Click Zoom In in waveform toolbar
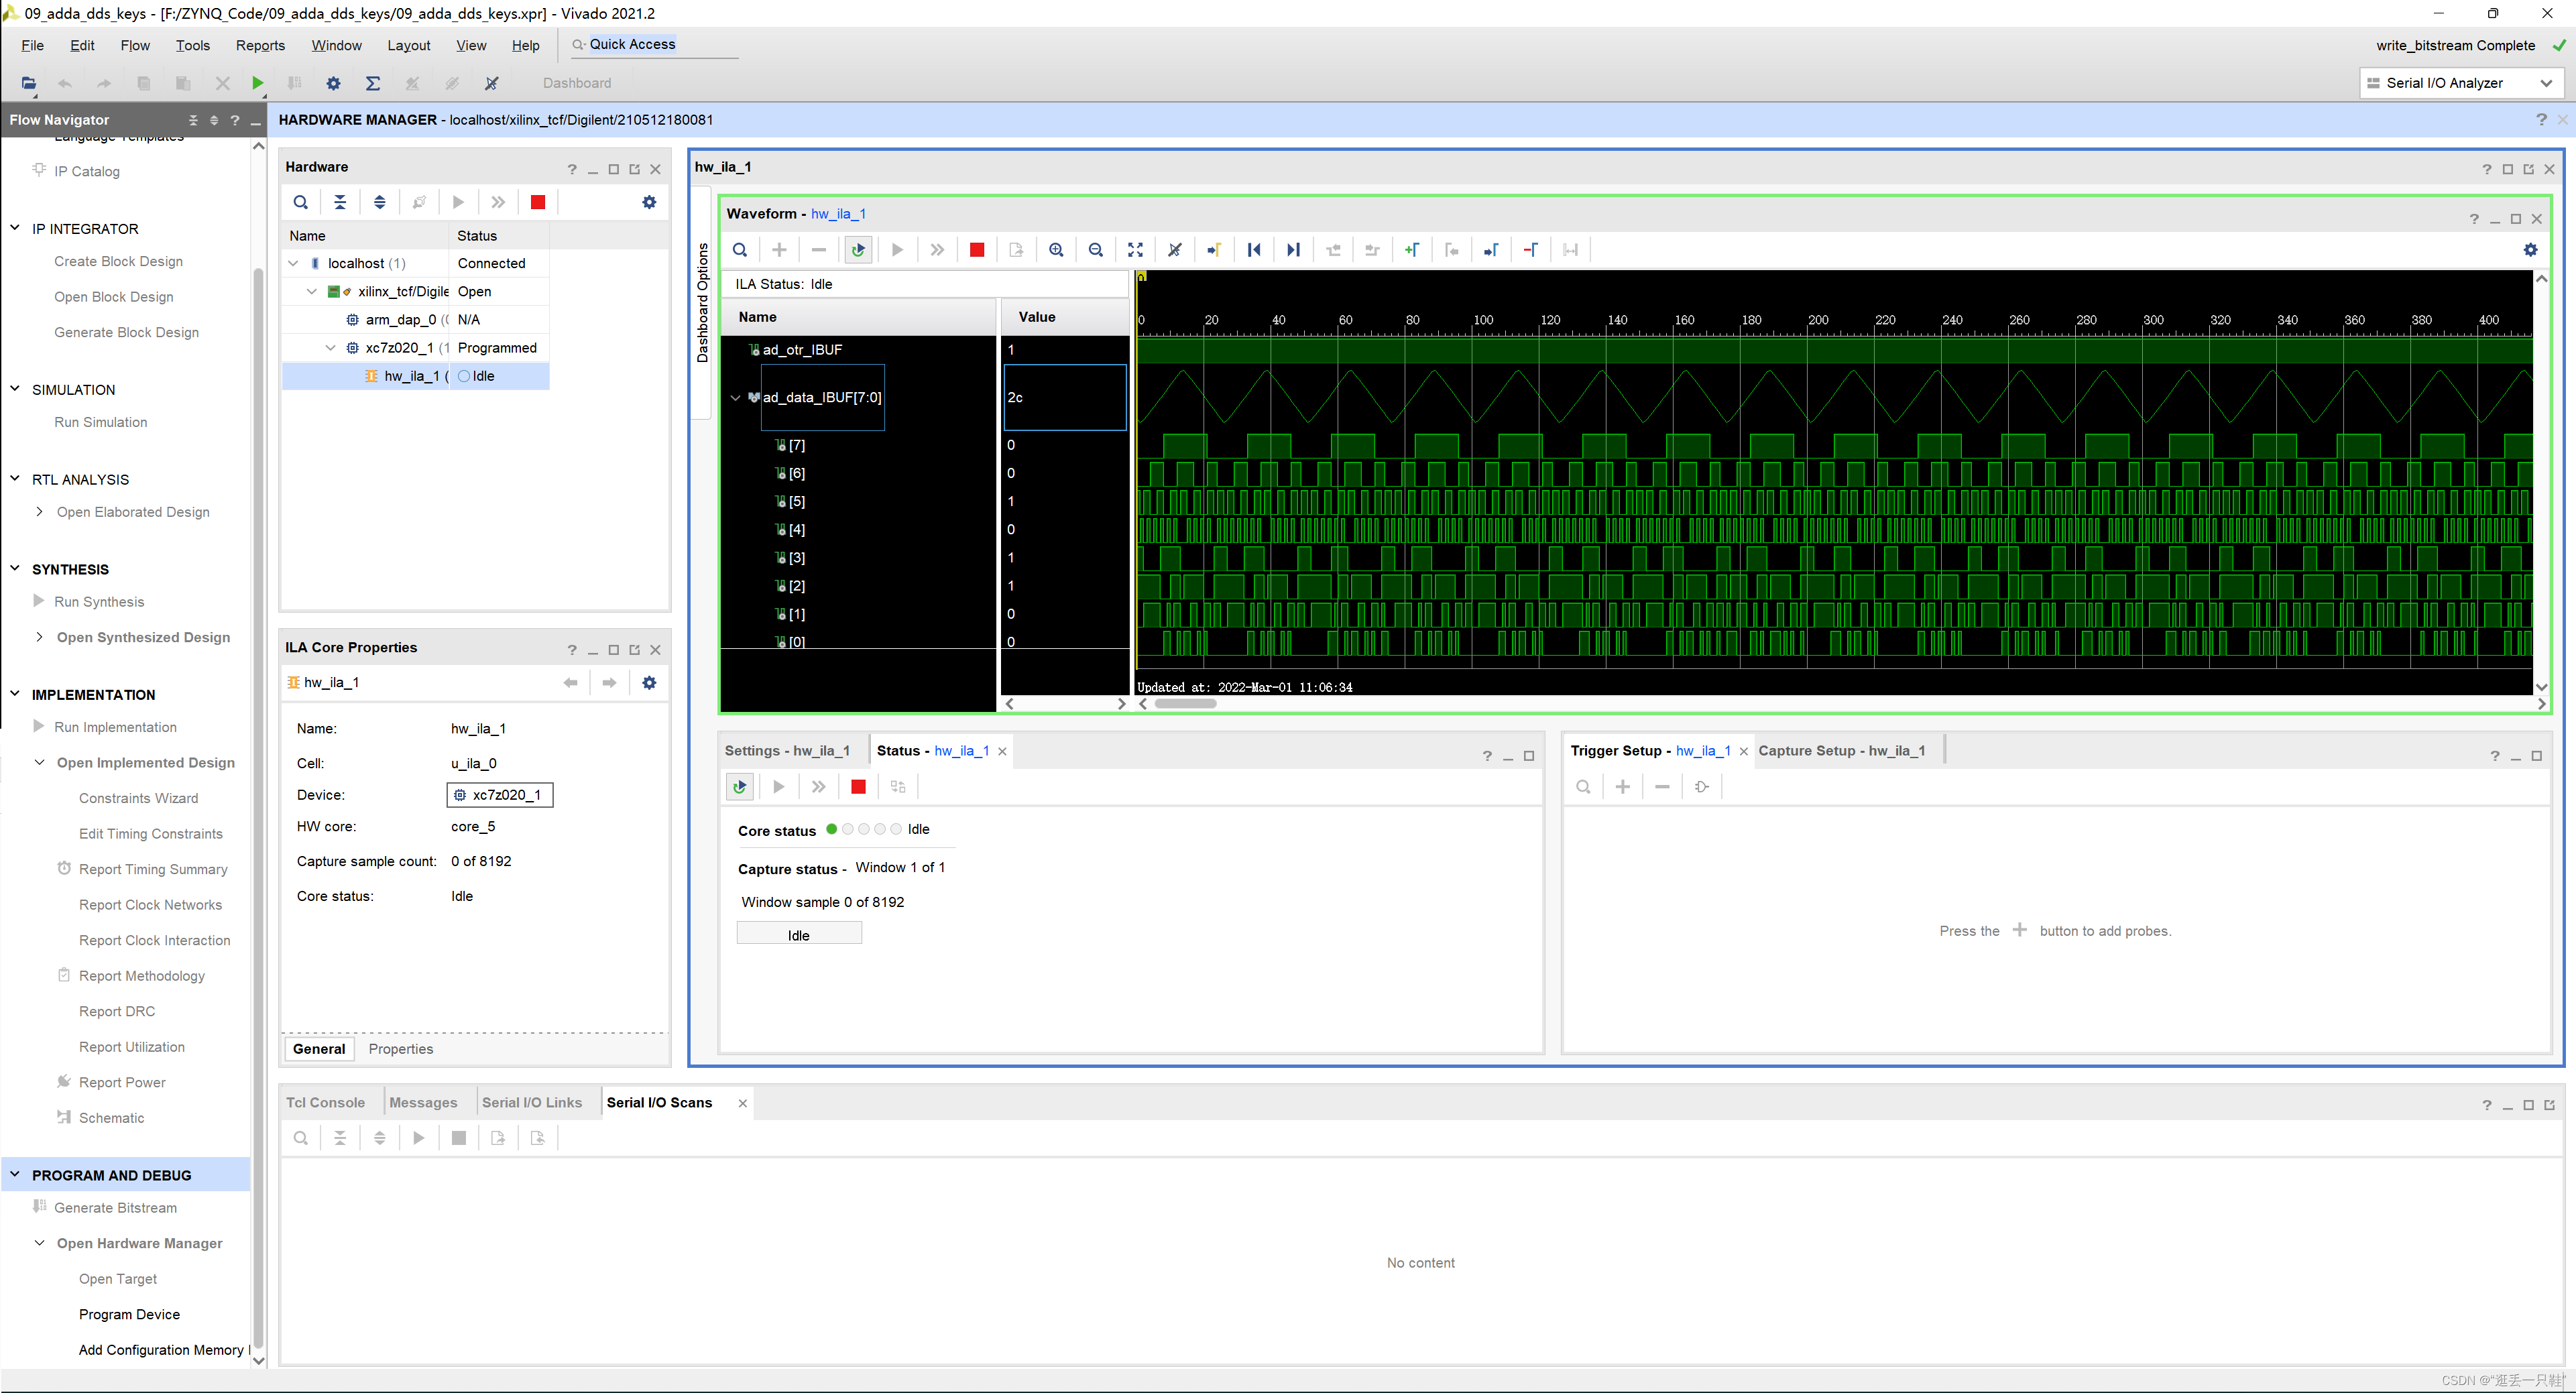Image resolution: width=2576 pixels, height=1393 pixels. tap(1056, 250)
